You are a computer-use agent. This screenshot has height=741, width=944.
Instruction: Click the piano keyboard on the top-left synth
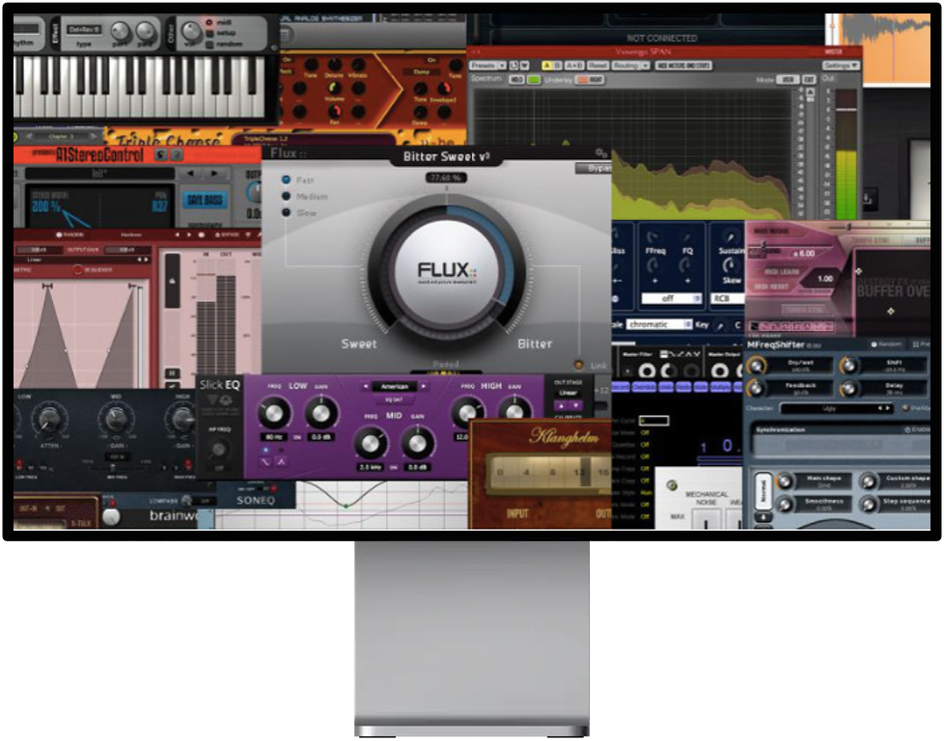[x=140, y=86]
